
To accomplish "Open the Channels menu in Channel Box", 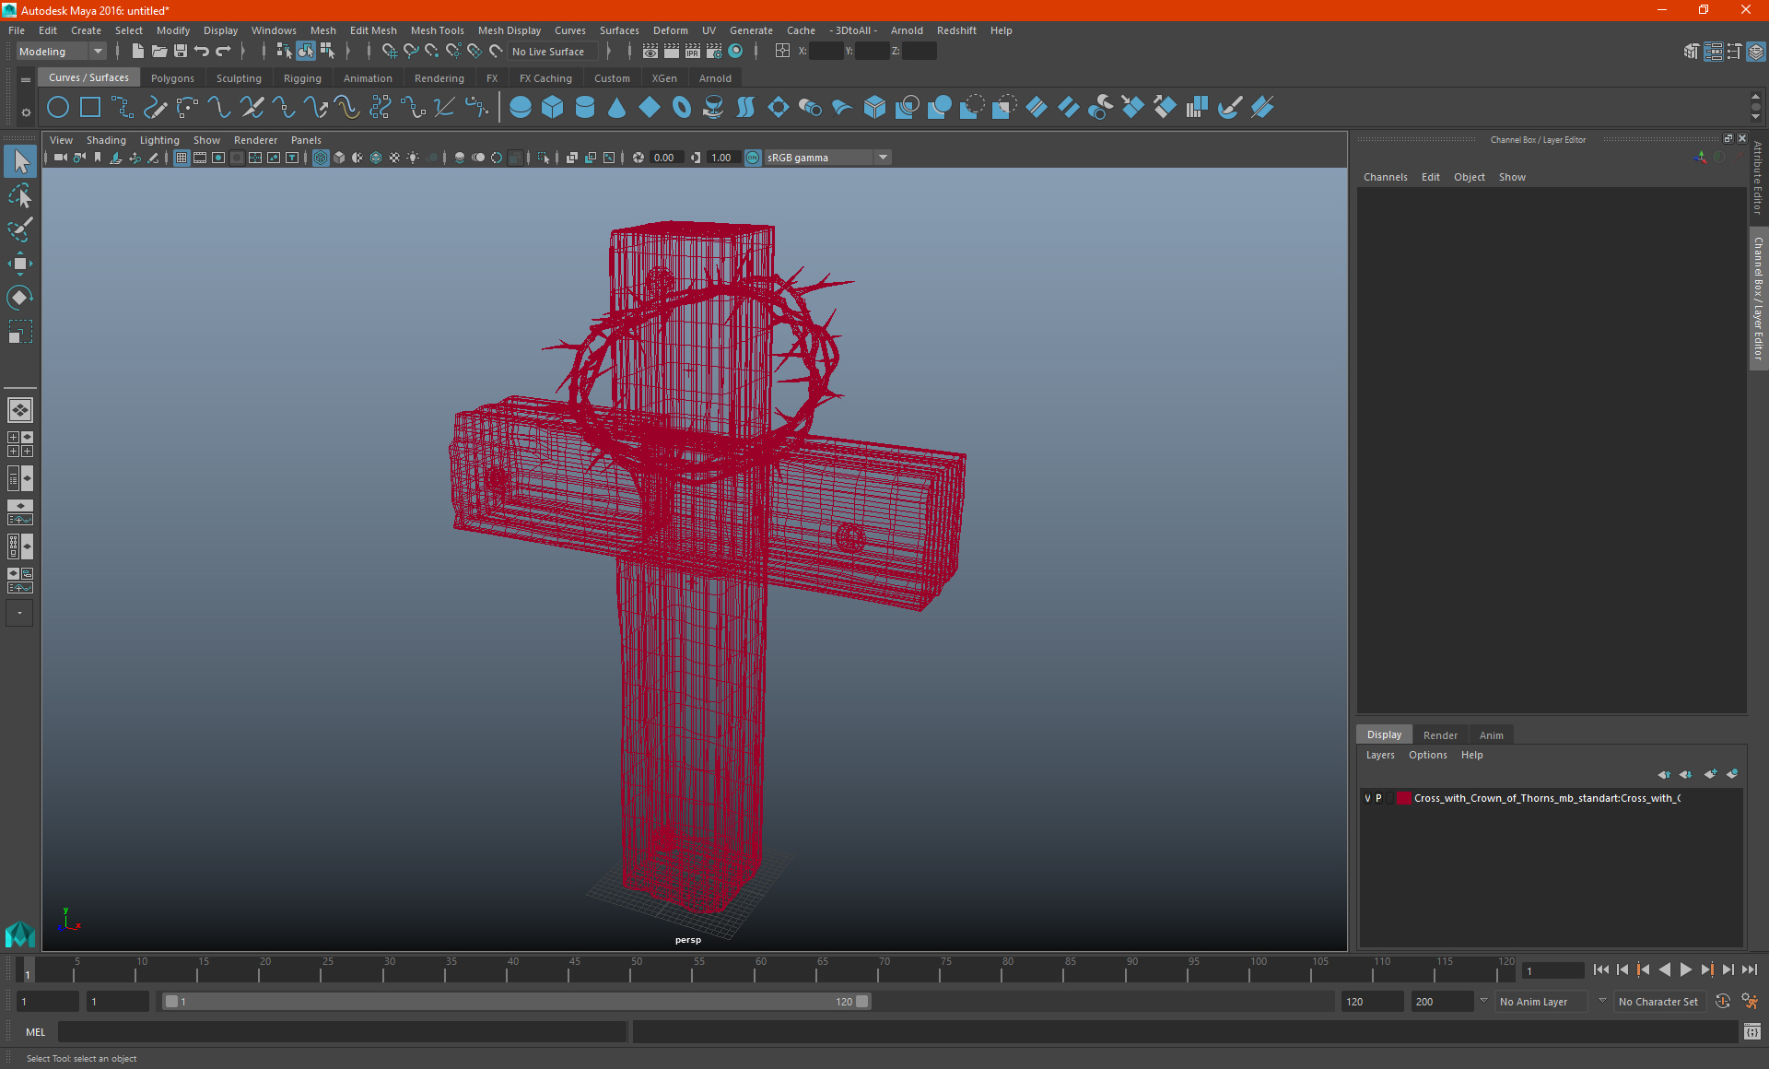I will click(1385, 177).
